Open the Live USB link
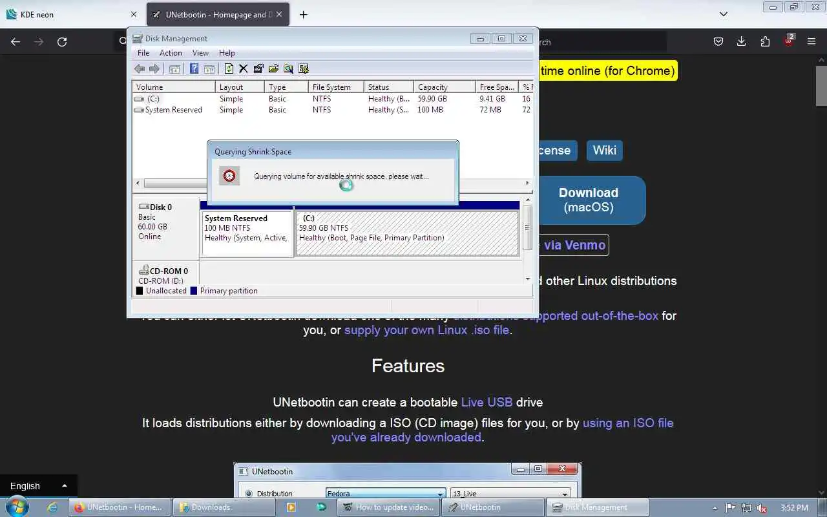The image size is (827, 517). [x=487, y=402]
